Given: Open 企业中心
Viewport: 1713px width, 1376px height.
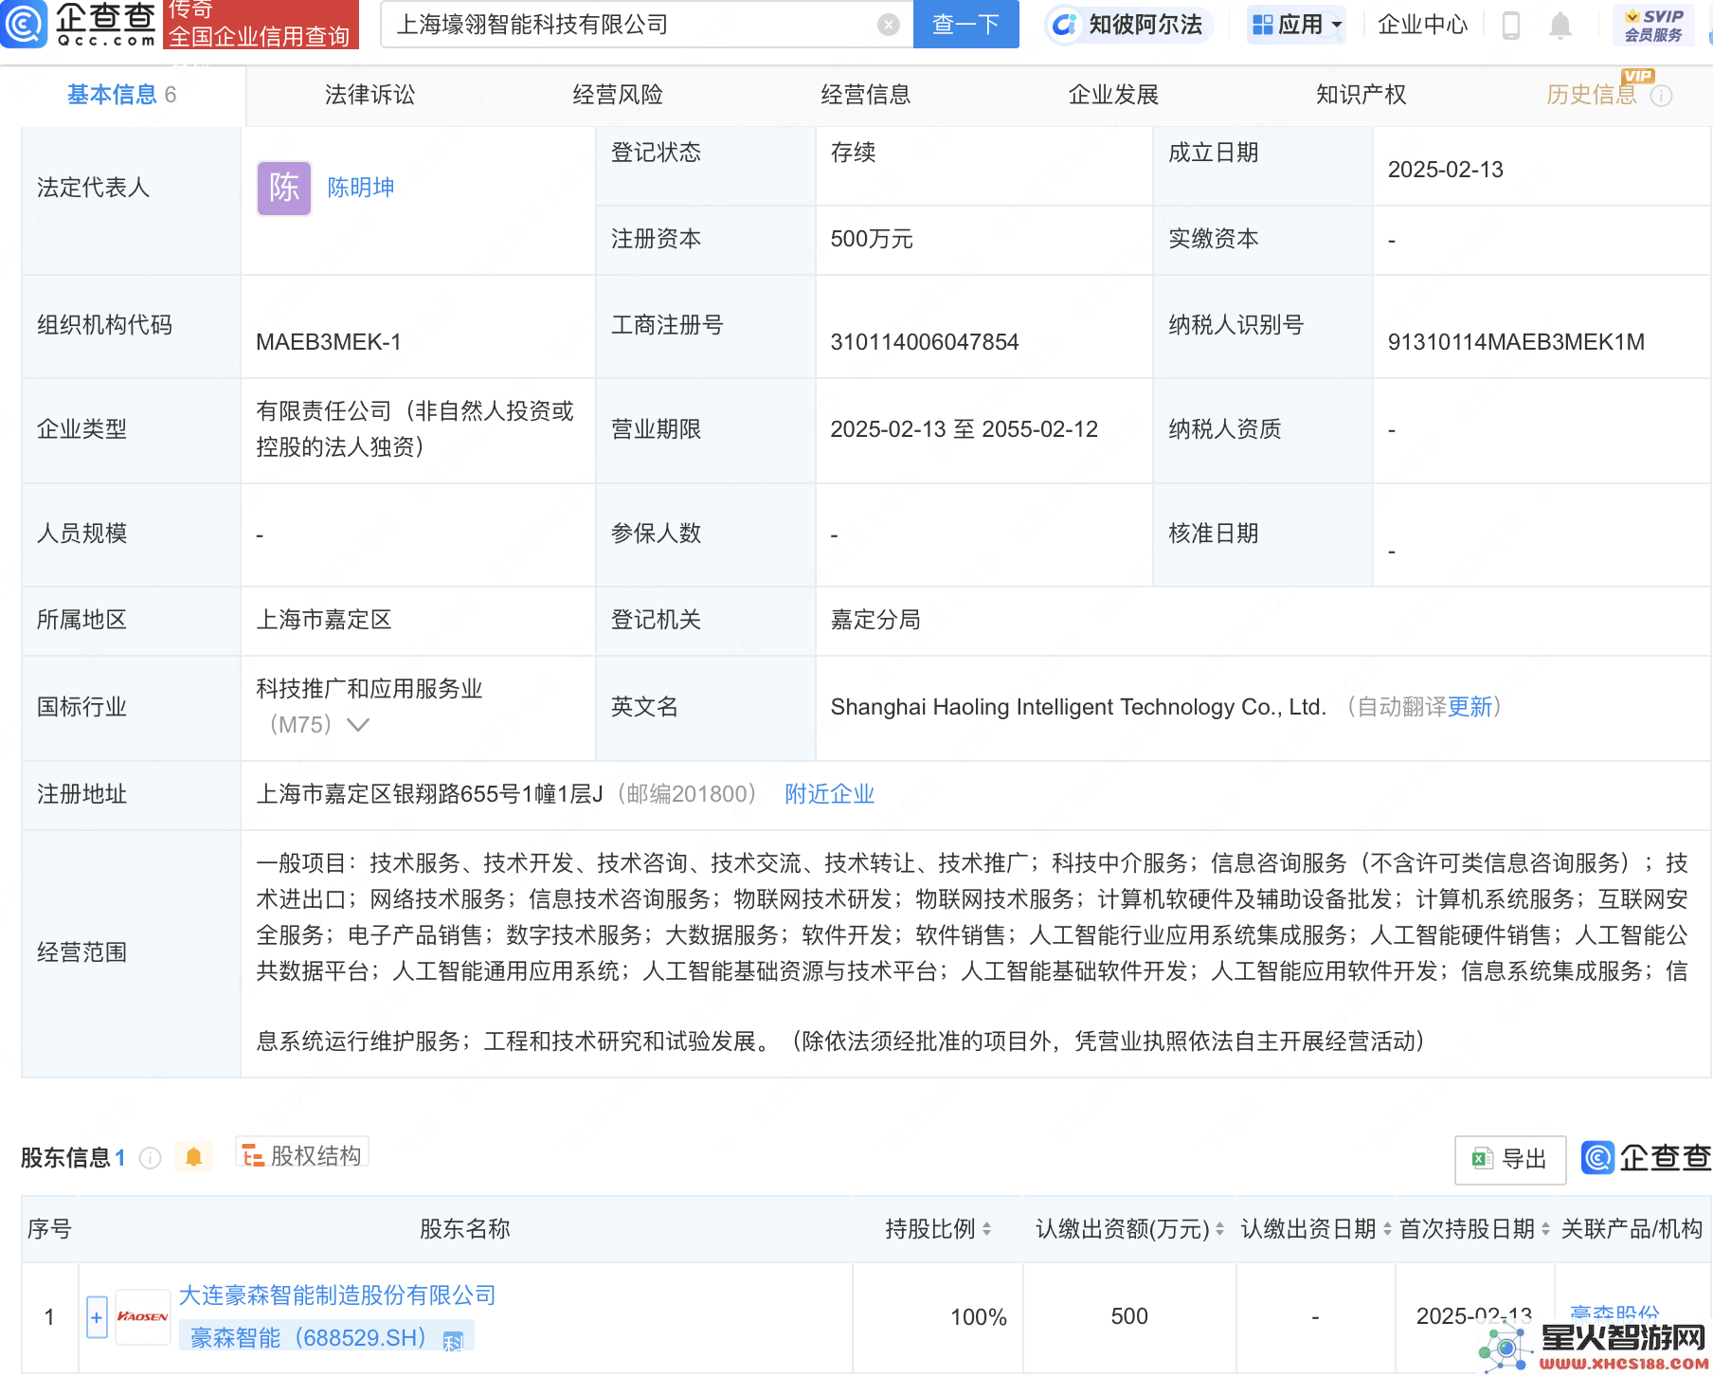Looking at the screenshot, I should [x=1422, y=25].
